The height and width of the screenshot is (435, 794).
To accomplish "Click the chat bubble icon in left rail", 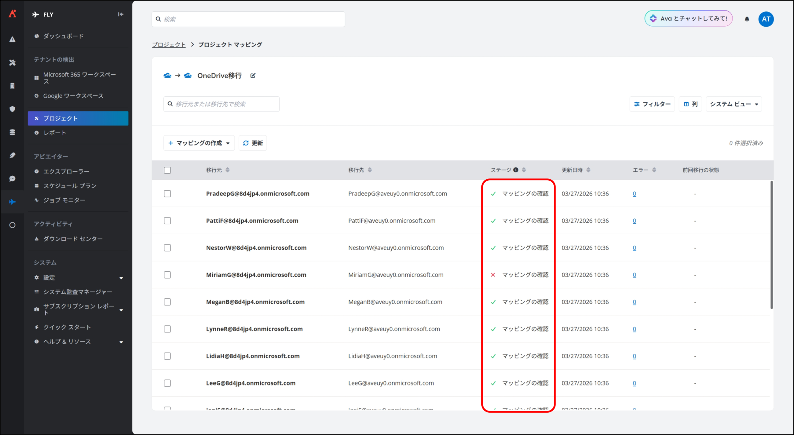I will 12,179.
